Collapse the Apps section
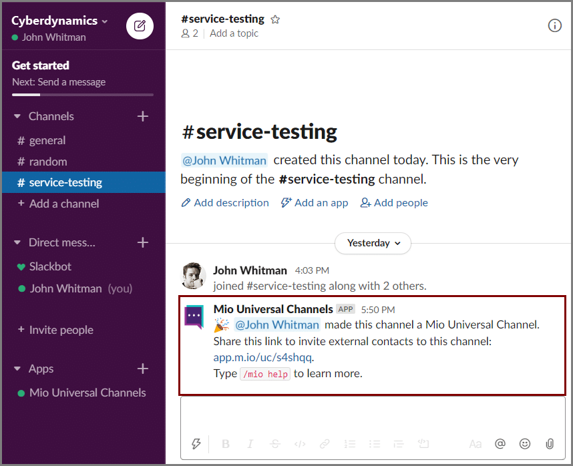The height and width of the screenshot is (466, 573). click(x=17, y=369)
